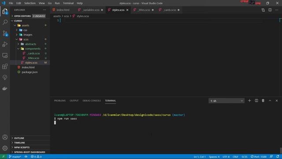Open the Manage gear icon
This screenshot has width=282, height=159.
click(5, 148)
